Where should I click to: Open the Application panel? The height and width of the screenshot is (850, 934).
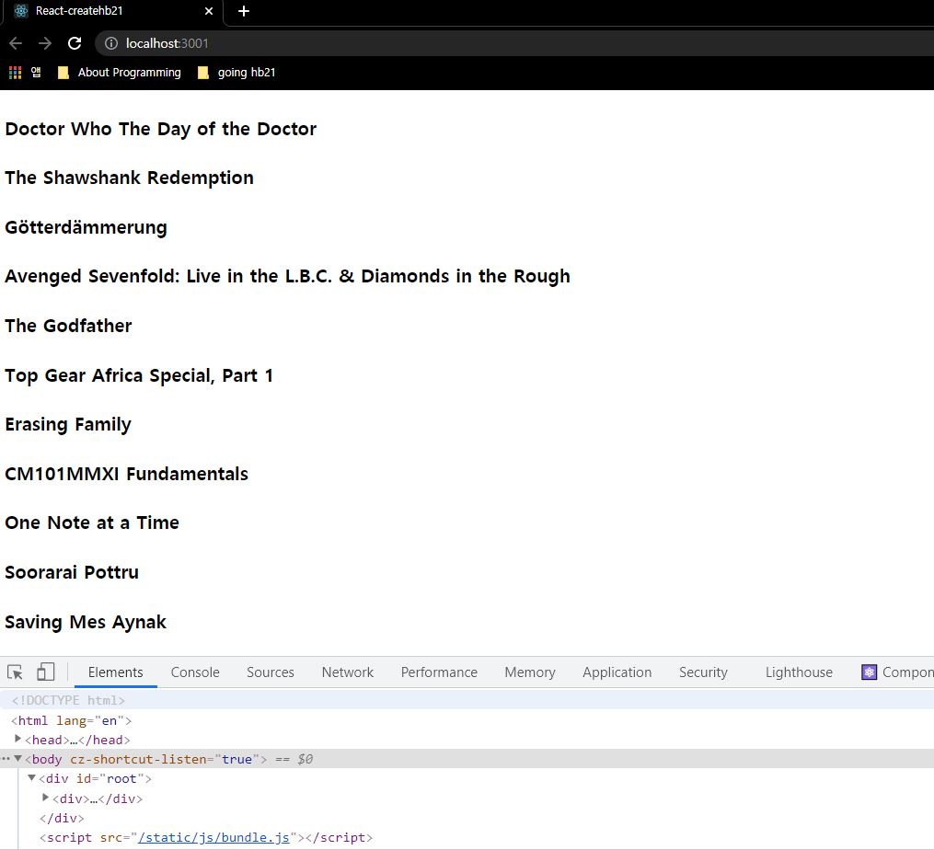(617, 672)
